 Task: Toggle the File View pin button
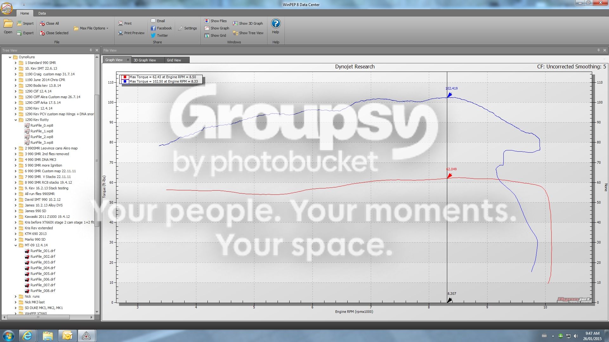pos(599,50)
